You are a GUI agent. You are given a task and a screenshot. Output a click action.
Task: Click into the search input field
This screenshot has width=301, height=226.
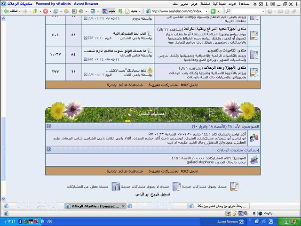(246, 11)
